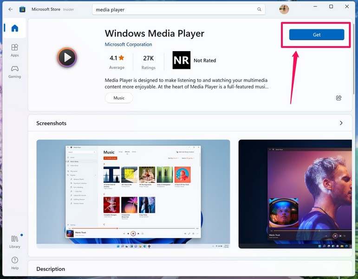Click the 27K ratings count
Viewport: 358px width, 279px height.
(x=148, y=60)
